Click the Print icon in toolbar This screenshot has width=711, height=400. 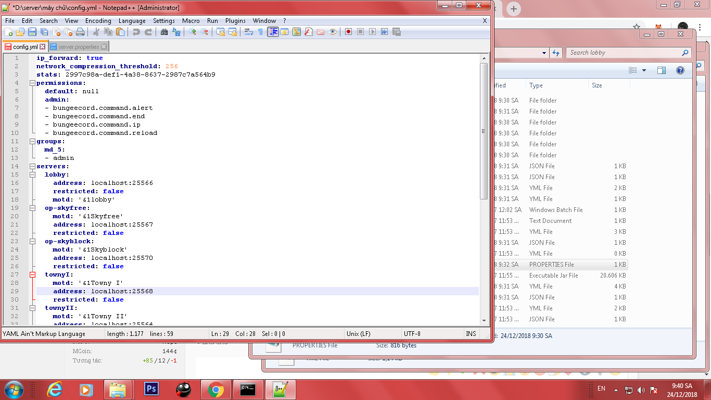80,32
